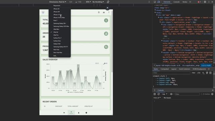
Task: Click the app logo icon in the header
Action: tap(43, 12)
